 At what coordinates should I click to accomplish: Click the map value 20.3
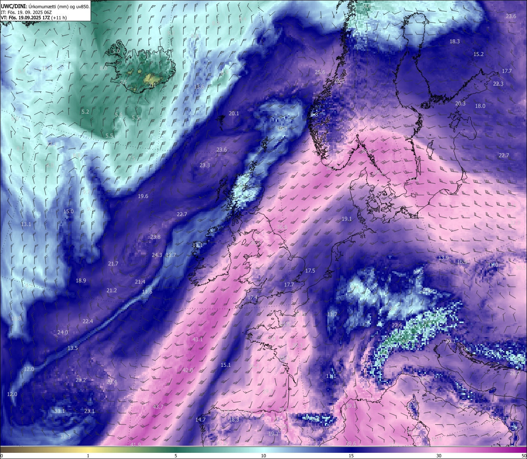click(x=460, y=104)
